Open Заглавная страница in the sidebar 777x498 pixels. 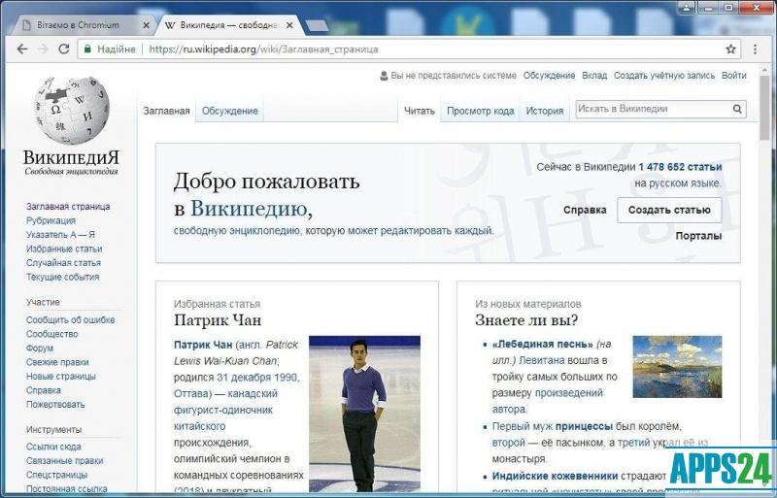click(68, 207)
